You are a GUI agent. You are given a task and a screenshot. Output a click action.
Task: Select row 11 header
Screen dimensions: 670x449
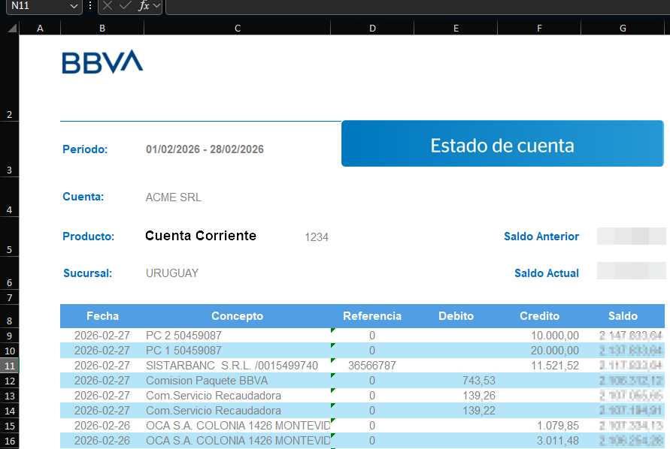point(10,366)
